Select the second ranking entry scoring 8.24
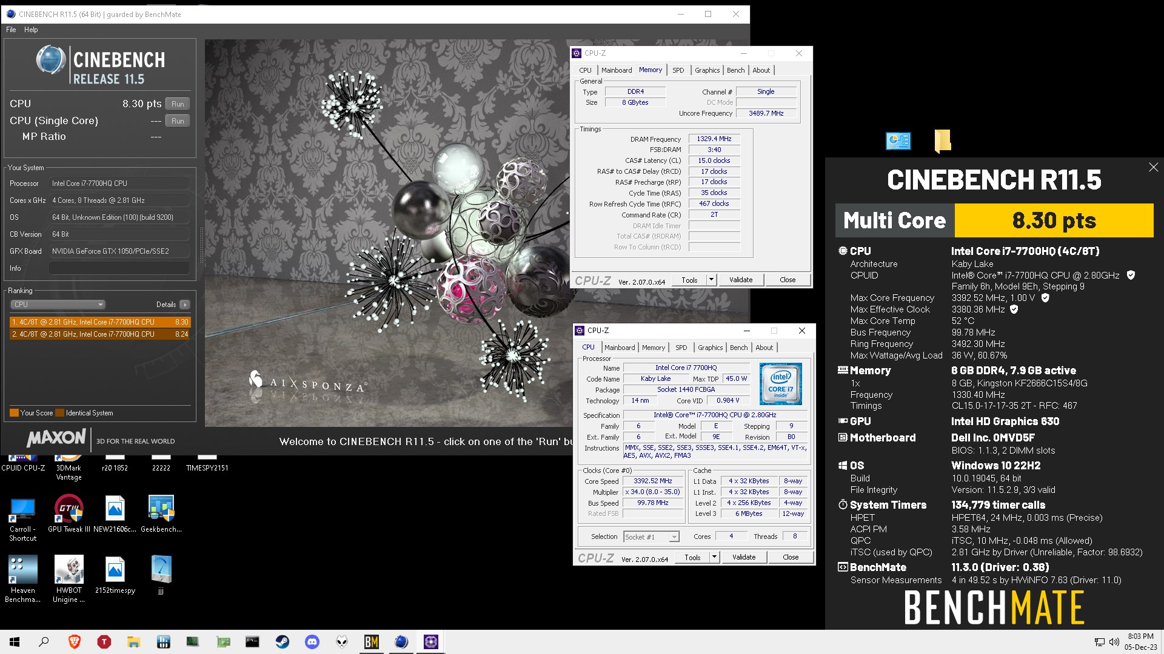1164x654 pixels. pyautogui.click(x=100, y=334)
